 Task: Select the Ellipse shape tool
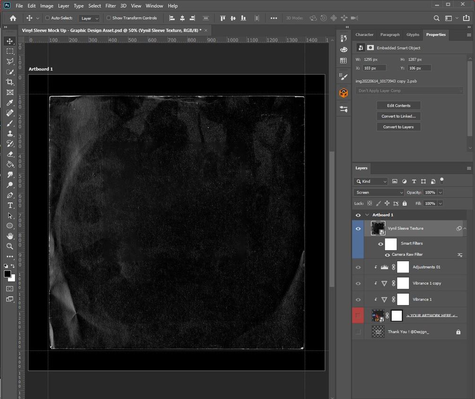click(x=10, y=226)
